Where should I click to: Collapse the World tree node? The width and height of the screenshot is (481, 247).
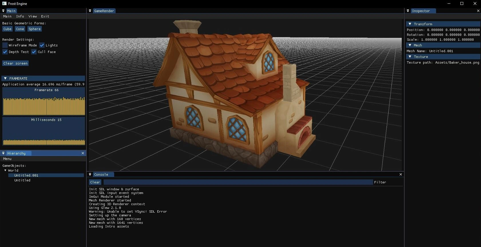point(5,170)
